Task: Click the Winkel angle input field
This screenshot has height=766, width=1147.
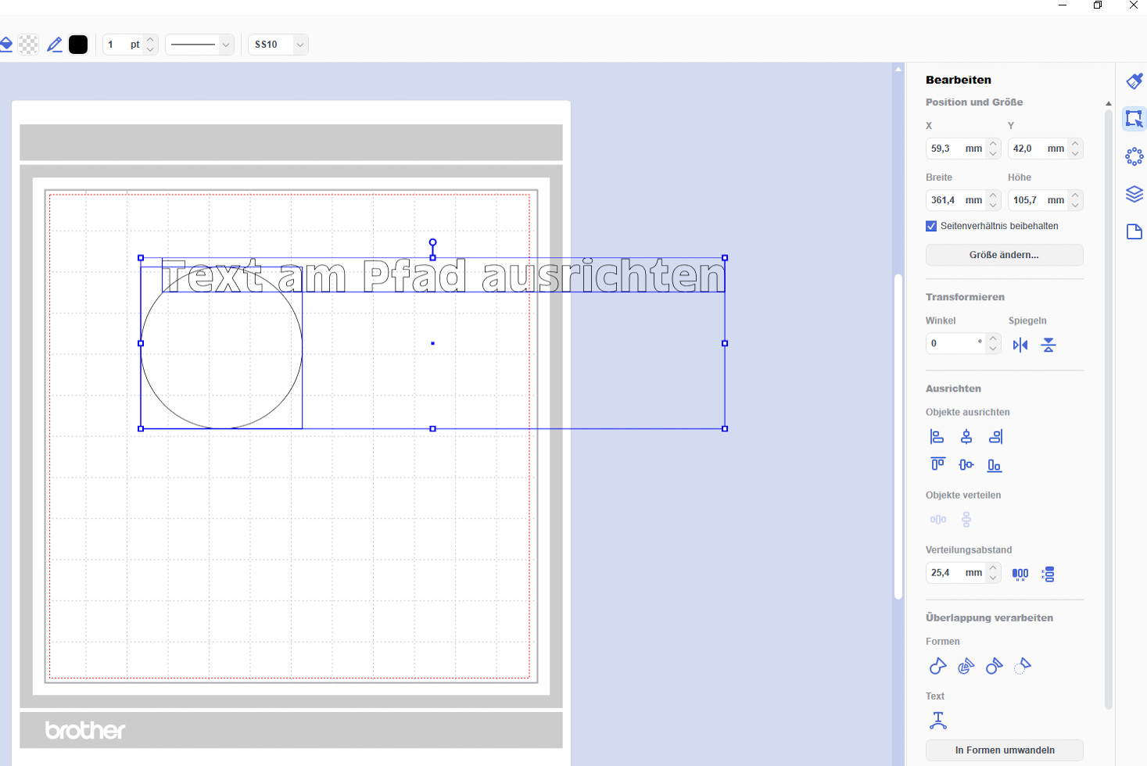Action: (x=952, y=343)
